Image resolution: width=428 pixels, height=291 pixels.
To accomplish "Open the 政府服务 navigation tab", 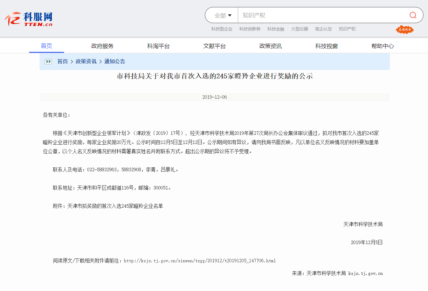I will point(102,46).
